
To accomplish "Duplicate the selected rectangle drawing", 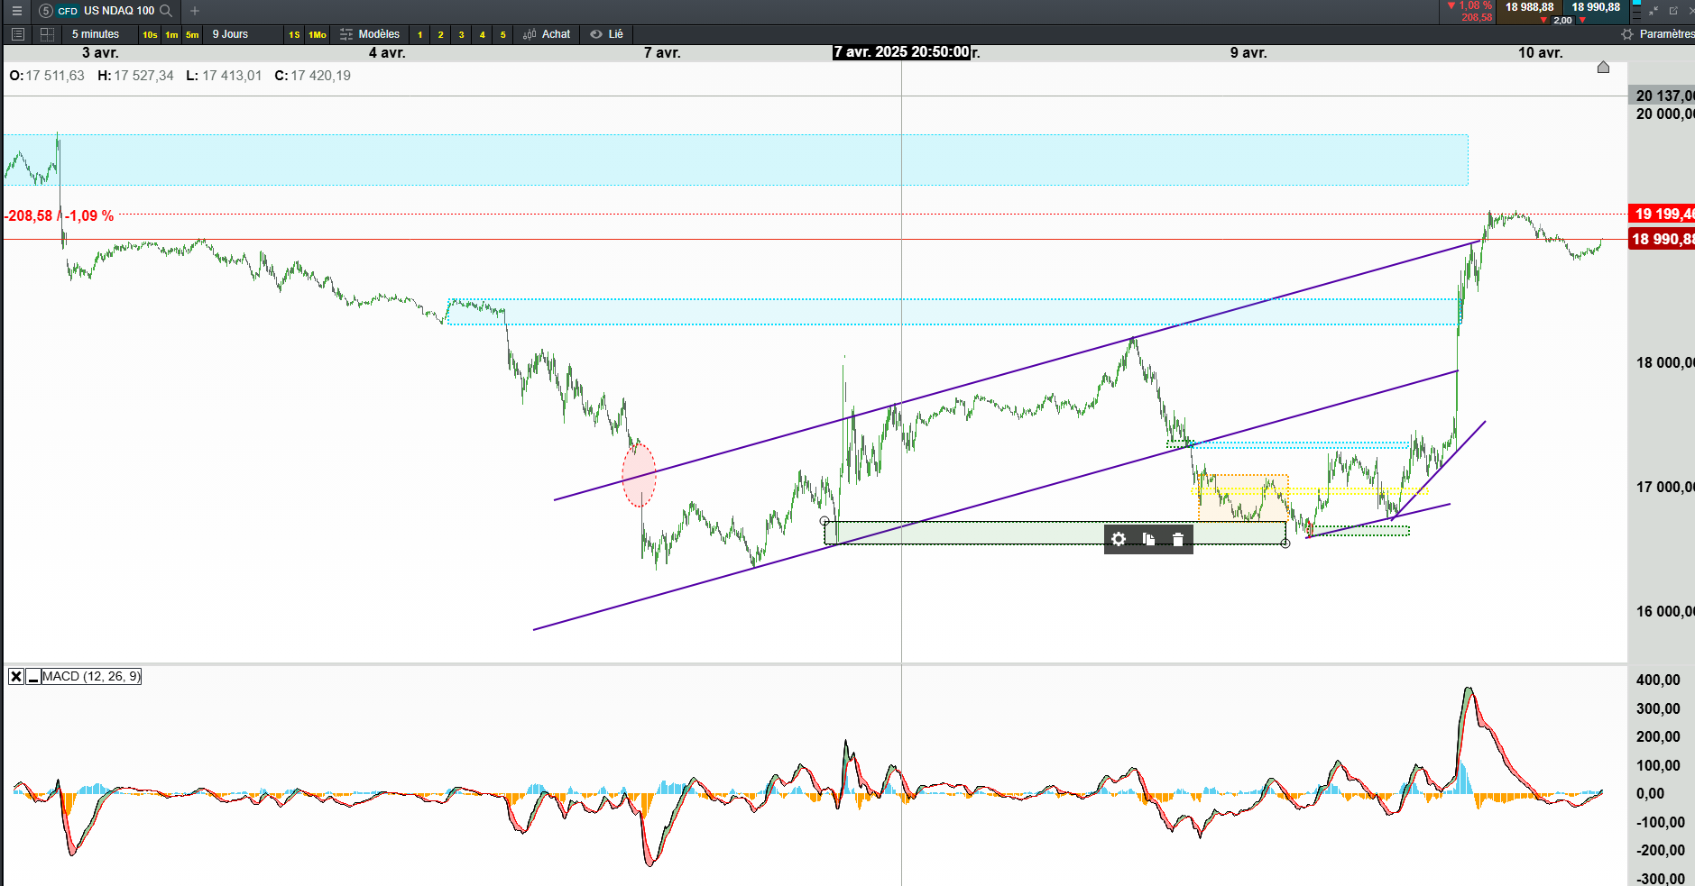I will click(x=1148, y=539).
